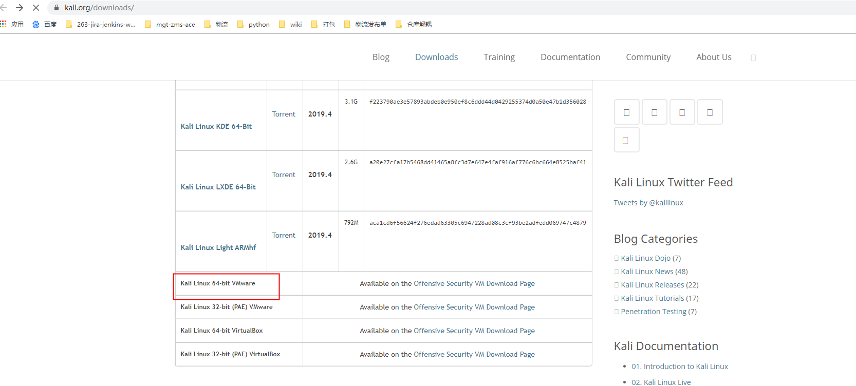This screenshot has height=386, width=856.
Task: Click the 2.6G size value
Action: click(351, 162)
